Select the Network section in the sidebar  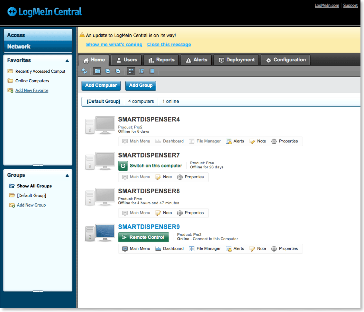(x=38, y=47)
